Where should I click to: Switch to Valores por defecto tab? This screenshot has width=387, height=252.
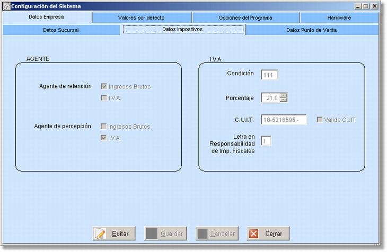(141, 17)
